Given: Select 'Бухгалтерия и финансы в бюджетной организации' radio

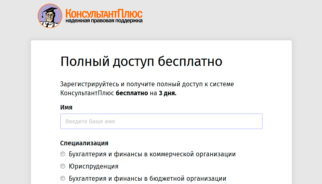Looking at the screenshot, I should pyautogui.click(x=63, y=178).
